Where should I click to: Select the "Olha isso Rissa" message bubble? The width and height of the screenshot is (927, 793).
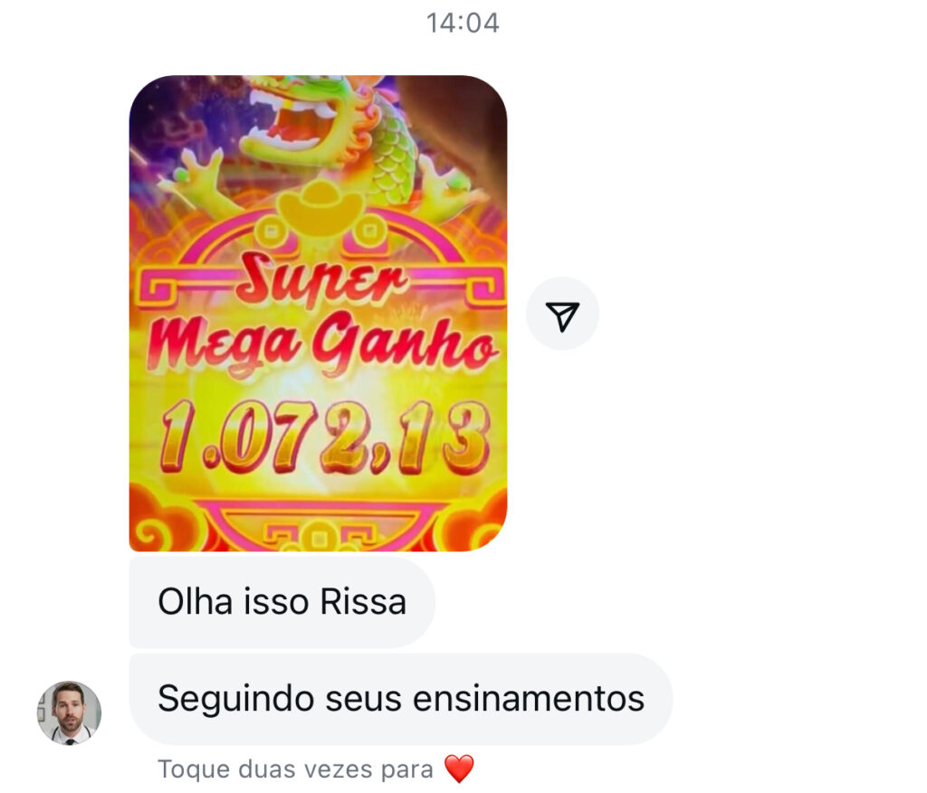[x=282, y=602]
